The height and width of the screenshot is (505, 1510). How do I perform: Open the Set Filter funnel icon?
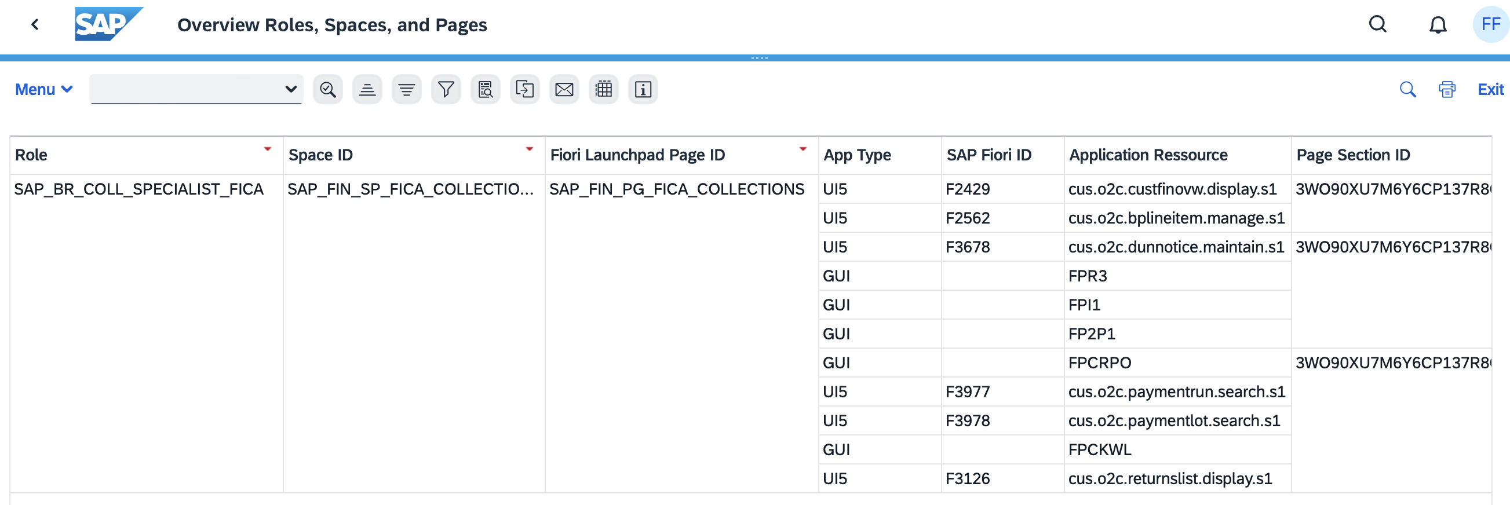coord(446,90)
